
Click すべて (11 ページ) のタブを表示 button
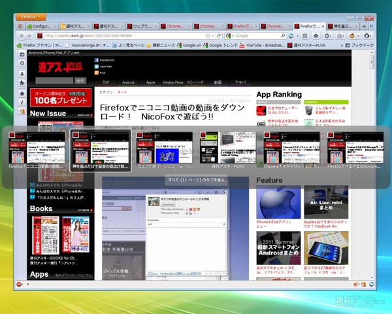196,180
